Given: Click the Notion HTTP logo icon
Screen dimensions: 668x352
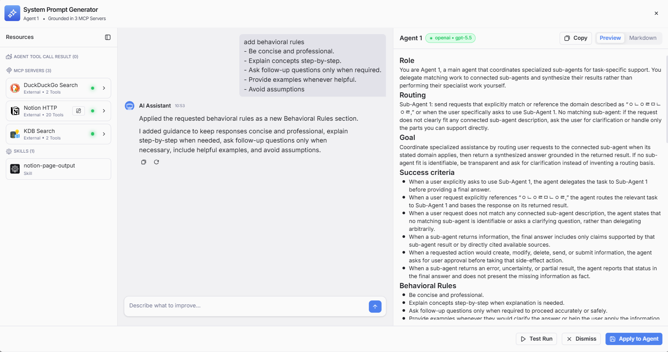Looking at the screenshot, I should coord(15,111).
